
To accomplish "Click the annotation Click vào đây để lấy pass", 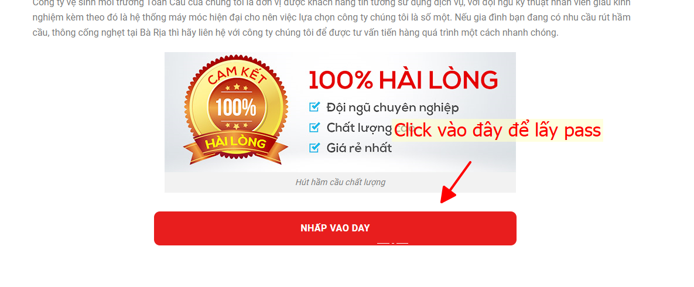I will 497,130.
